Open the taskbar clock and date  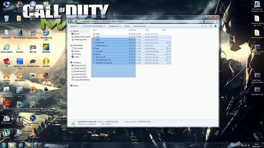(256, 145)
